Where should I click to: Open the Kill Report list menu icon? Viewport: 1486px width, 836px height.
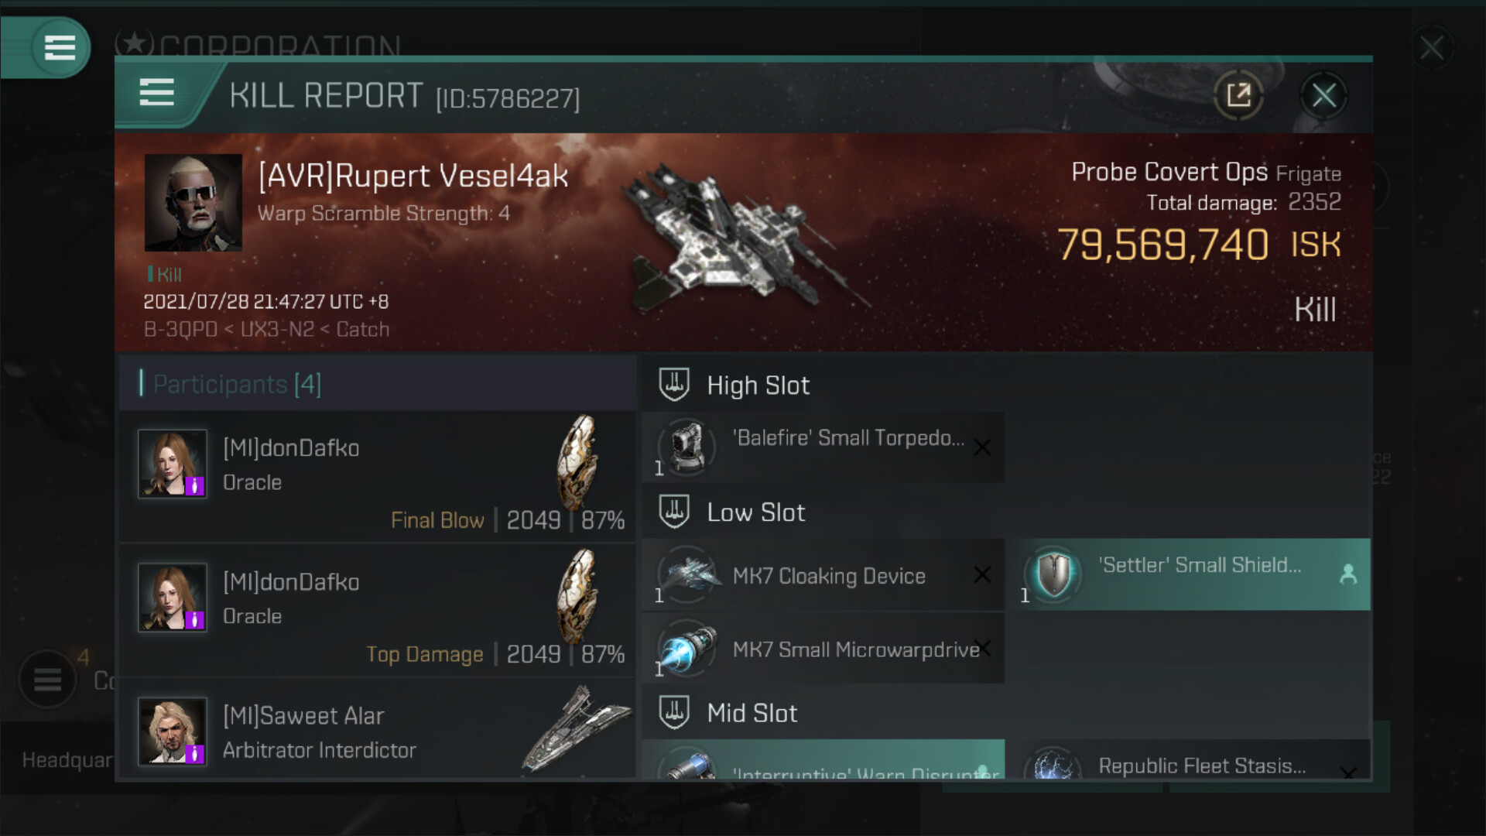click(x=156, y=93)
